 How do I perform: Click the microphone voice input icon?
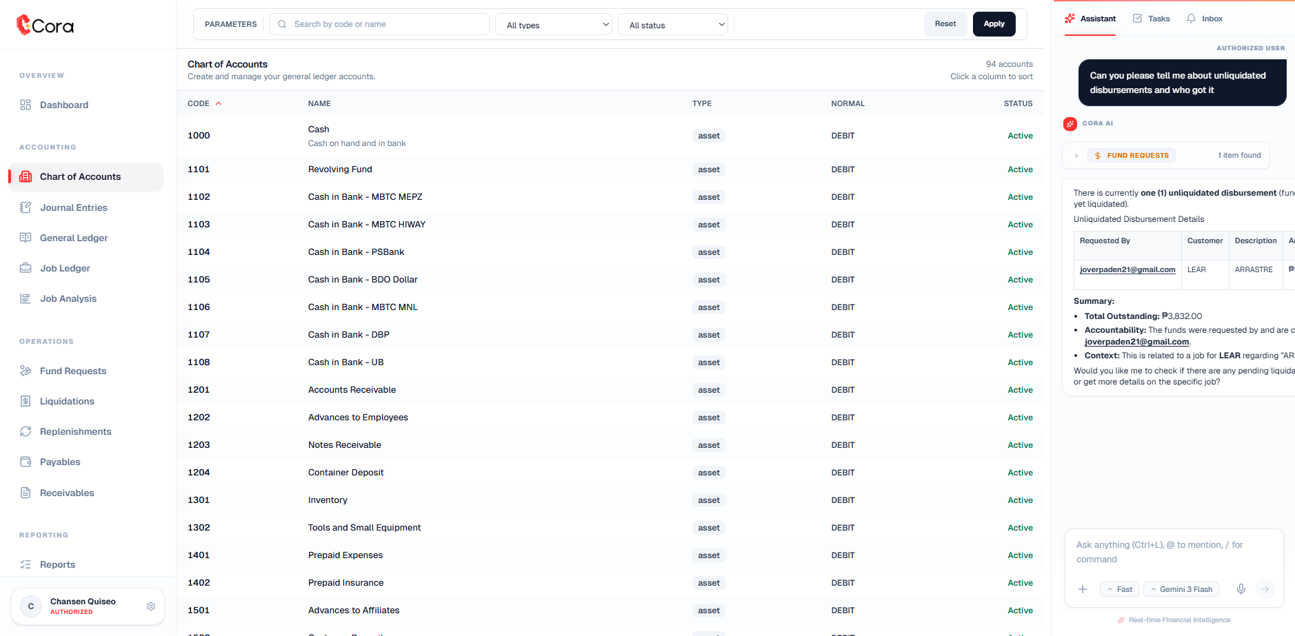[1241, 589]
